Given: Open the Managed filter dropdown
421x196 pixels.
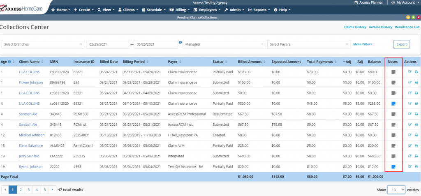Looking at the screenshot, I should click(x=224, y=44).
